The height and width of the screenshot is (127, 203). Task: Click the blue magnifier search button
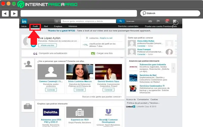121,21
